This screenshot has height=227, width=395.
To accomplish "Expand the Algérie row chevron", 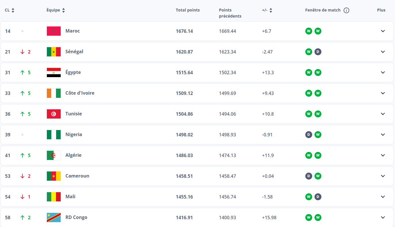I will (x=383, y=155).
